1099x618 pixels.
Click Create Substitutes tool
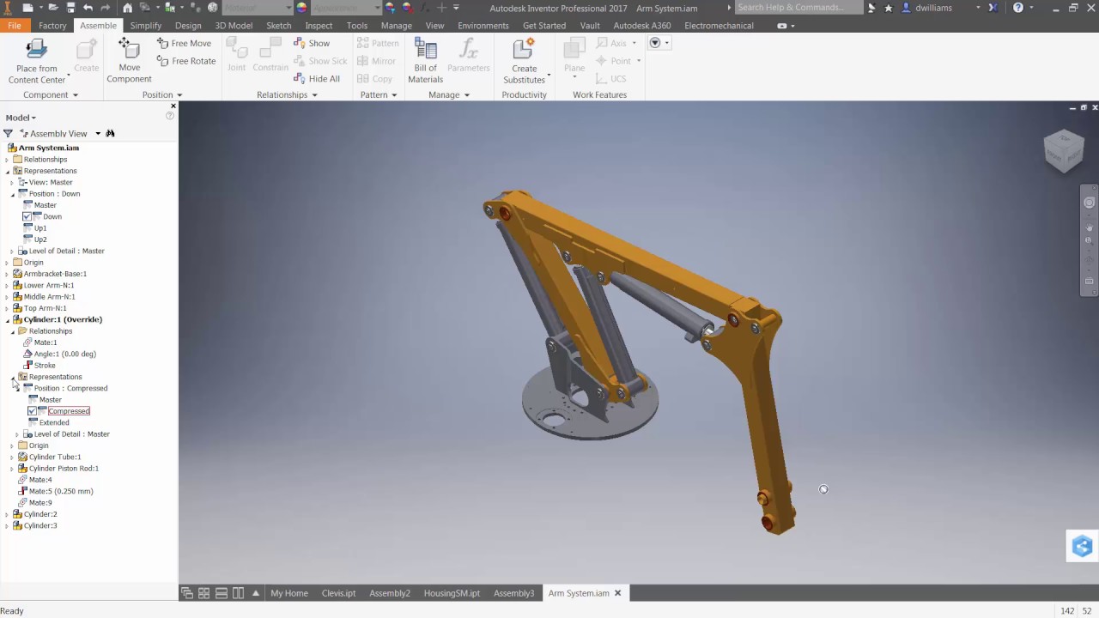524,60
